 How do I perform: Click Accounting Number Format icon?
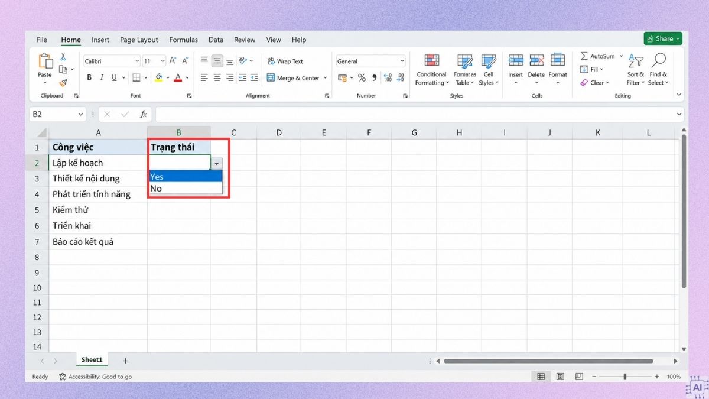pos(342,77)
